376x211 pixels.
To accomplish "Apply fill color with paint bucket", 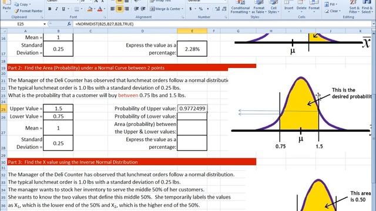I will [x=90, y=9].
